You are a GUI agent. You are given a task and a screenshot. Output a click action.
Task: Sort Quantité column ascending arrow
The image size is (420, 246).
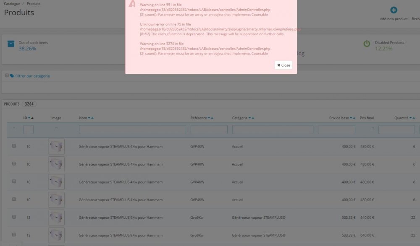(x=414, y=118)
